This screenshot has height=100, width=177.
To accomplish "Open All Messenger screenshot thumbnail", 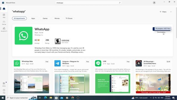I will click(153, 84).
